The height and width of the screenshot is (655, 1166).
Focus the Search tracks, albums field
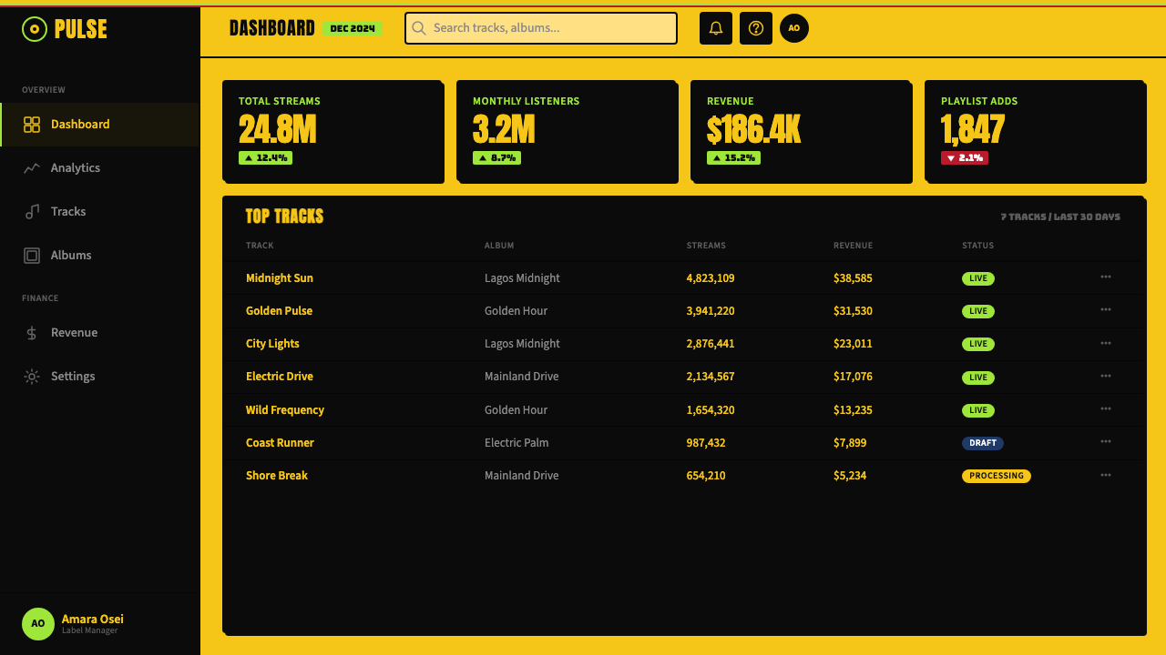coord(541,28)
